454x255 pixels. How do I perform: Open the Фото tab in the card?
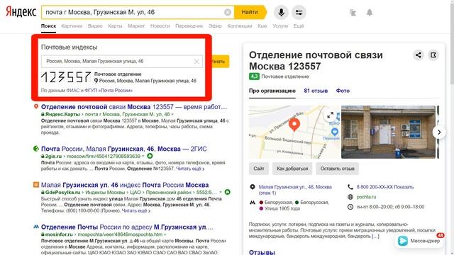(343, 91)
